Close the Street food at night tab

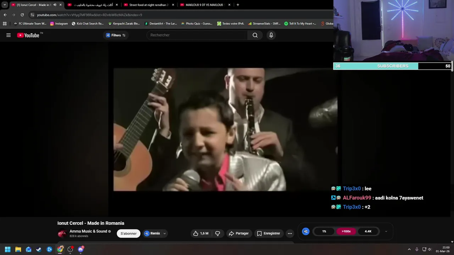tap(173, 5)
